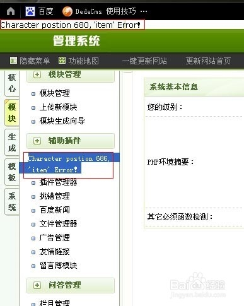The image size is (244, 306).
Task: Click the bullet icon beside 插件管理器
Action: tap(33, 183)
